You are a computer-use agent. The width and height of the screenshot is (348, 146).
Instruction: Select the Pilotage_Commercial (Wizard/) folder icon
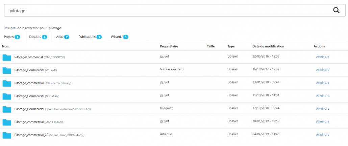tap(7, 70)
